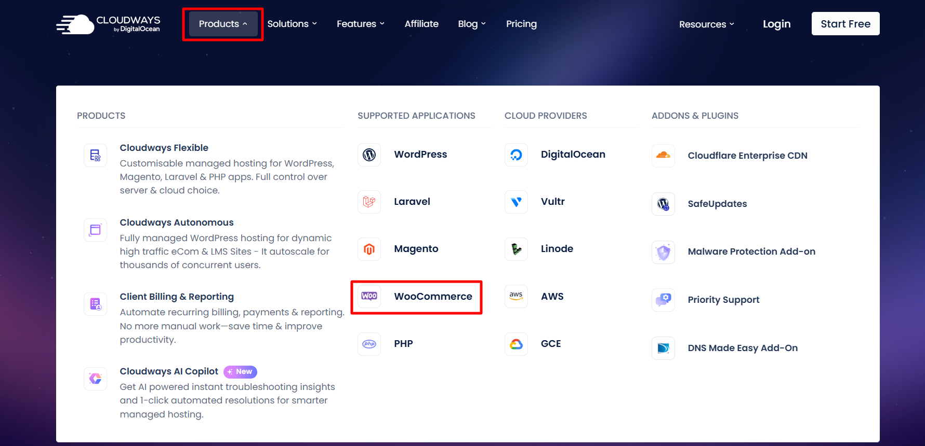The width and height of the screenshot is (925, 446).
Task: Open the Cloudways Flexible title link
Action: coord(164,148)
